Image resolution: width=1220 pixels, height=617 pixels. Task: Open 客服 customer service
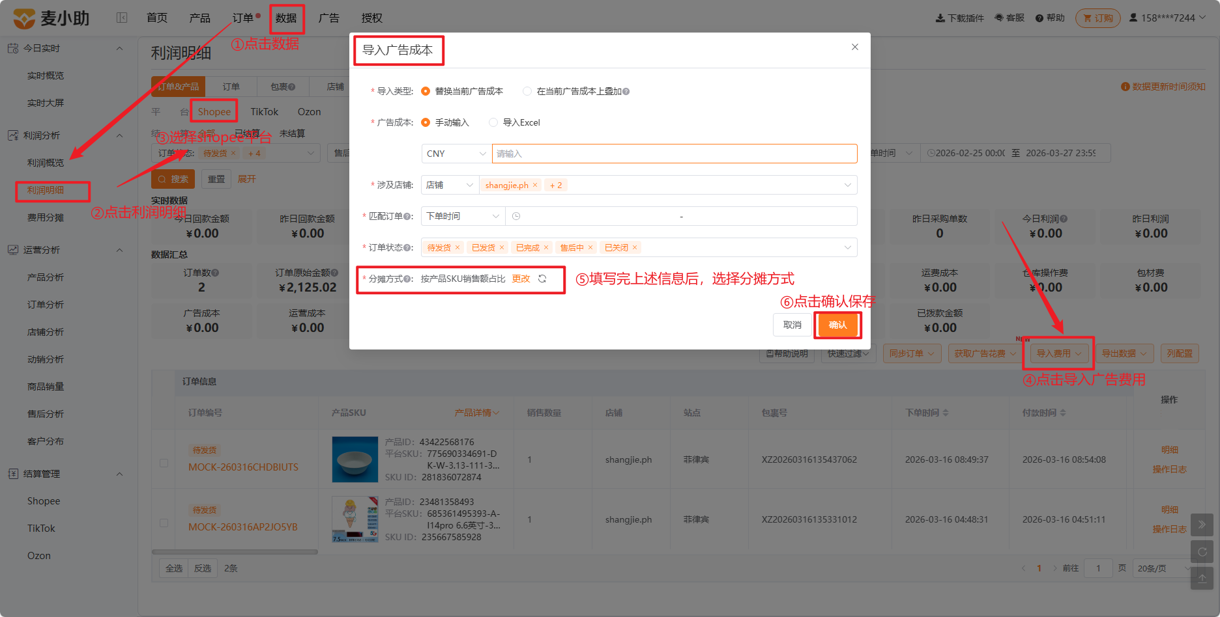pyautogui.click(x=1009, y=18)
